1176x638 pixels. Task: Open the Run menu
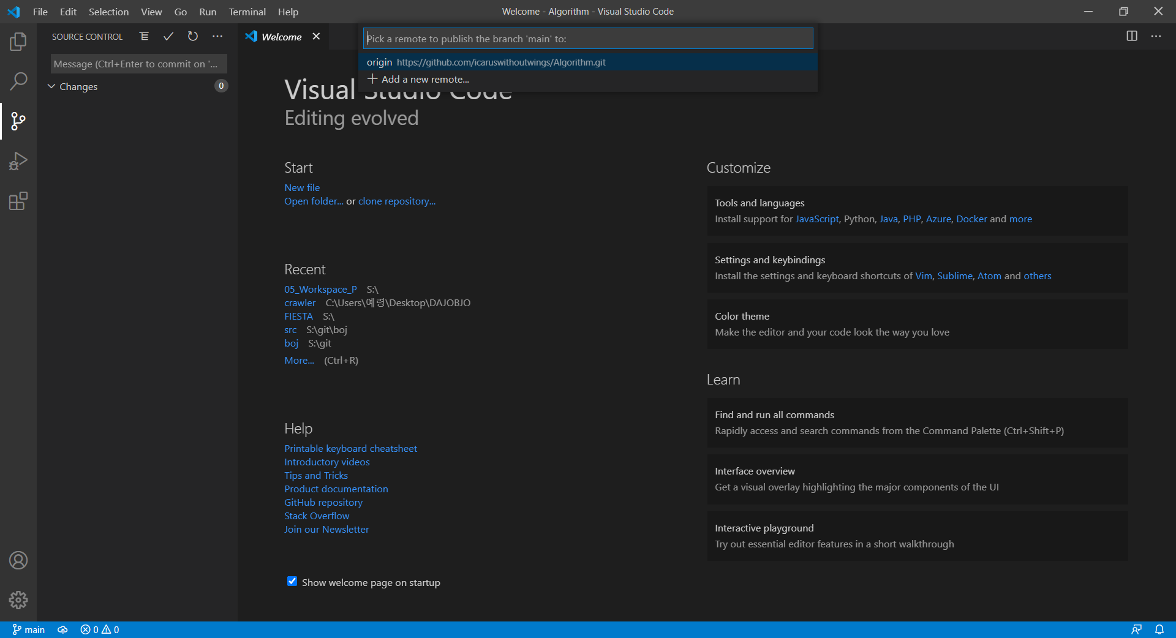click(208, 12)
